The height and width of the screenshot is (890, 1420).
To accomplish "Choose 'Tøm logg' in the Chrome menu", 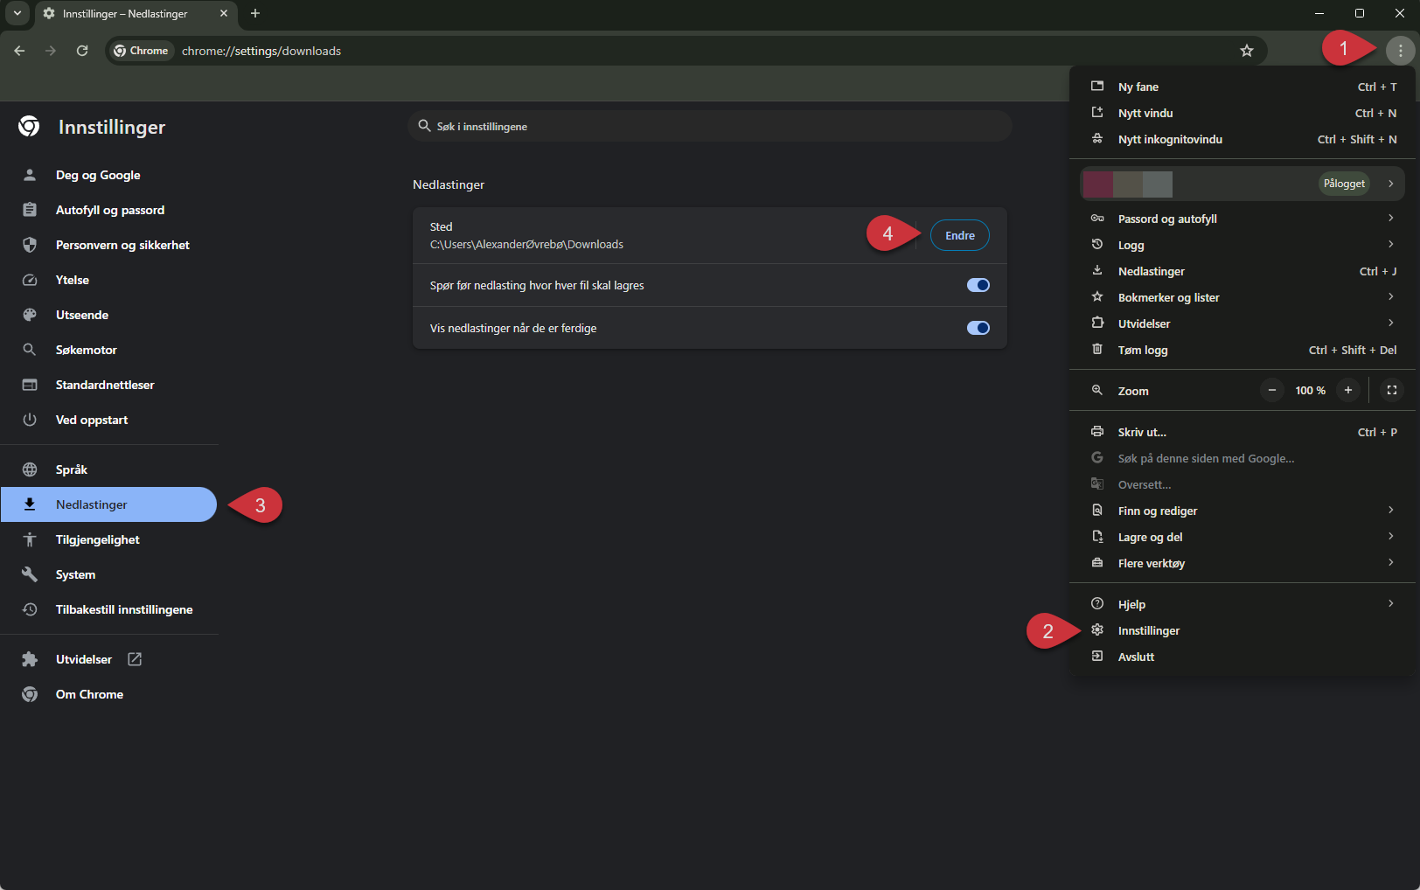I will coord(1142,350).
